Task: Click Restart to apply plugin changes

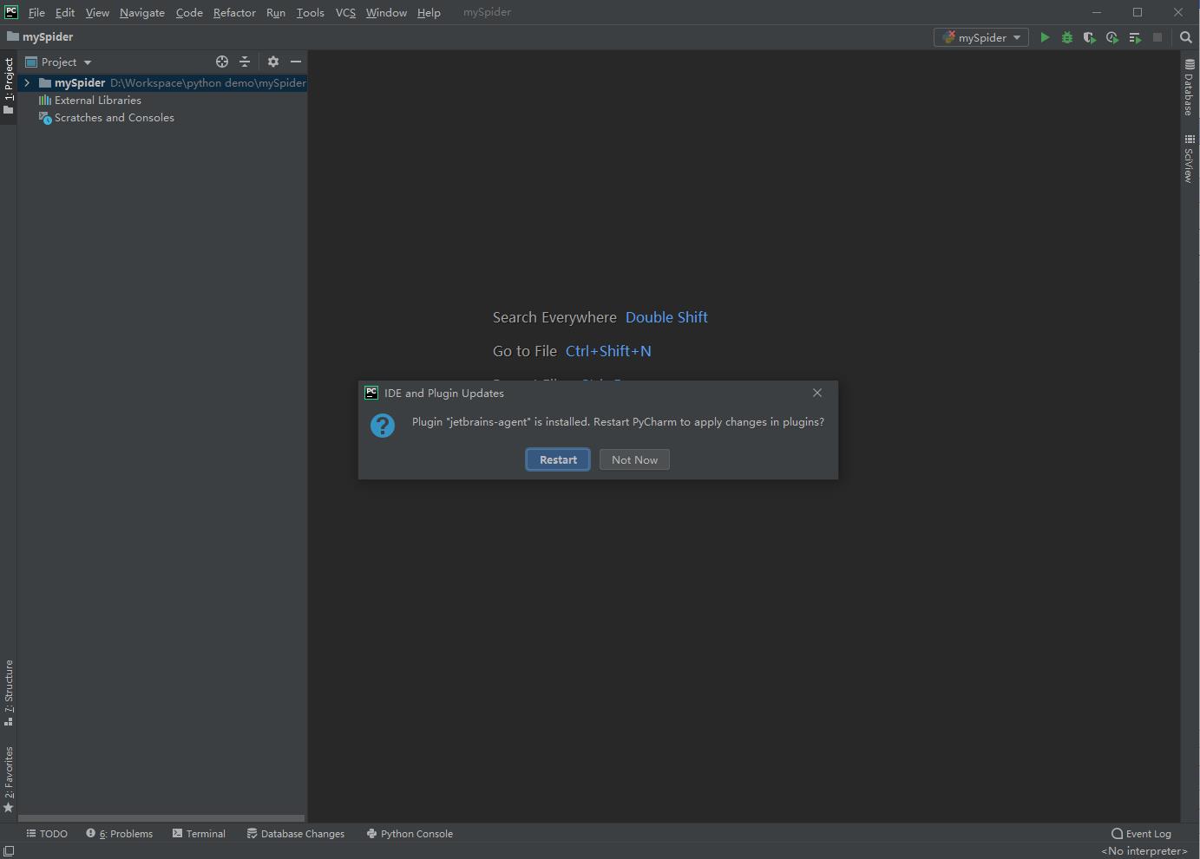Action: point(558,459)
